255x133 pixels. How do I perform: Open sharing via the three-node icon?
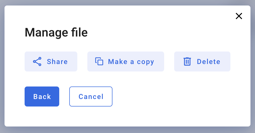[x=37, y=61]
